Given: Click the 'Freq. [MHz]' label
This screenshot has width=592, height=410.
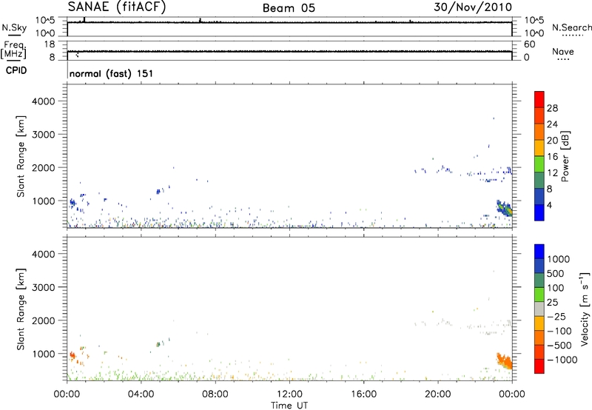Looking at the screenshot, I should pyautogui.click(x=14, y=50).
